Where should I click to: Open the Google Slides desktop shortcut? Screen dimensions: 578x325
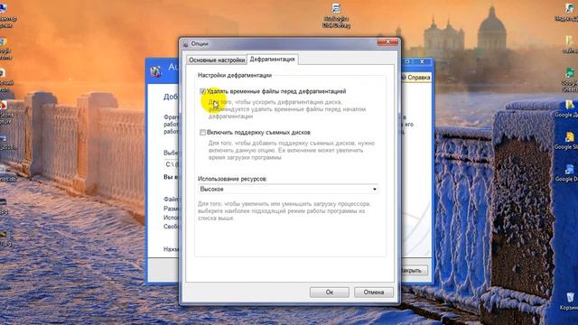tap(569, 141)
